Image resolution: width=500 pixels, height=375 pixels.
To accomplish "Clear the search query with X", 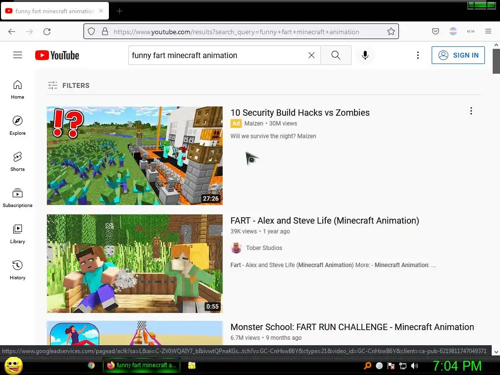I will pyautogui.click(x=312, y=55).
